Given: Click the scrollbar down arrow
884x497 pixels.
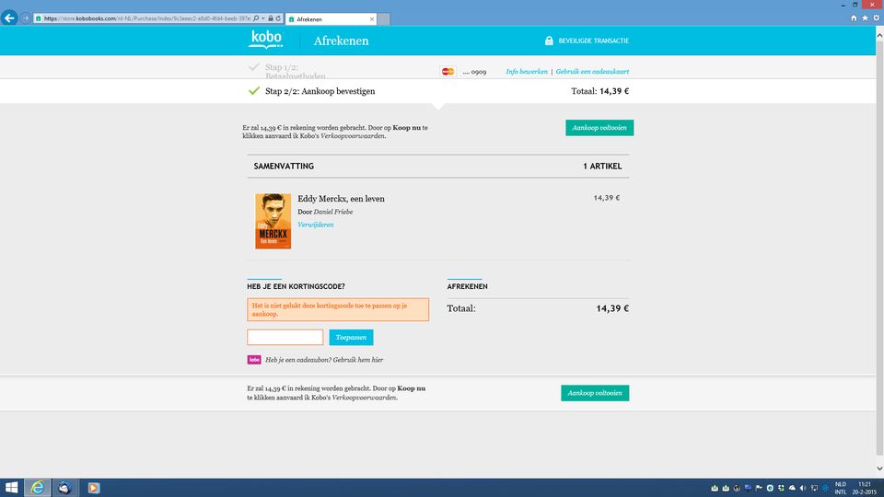Looking at the screenshot, I should (878, 468).
